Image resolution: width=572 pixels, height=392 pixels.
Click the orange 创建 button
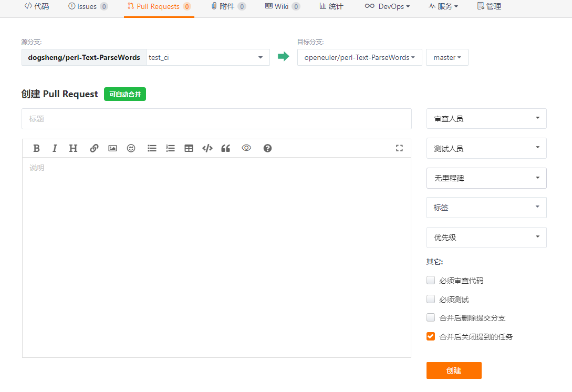click(x=453, y=370)
